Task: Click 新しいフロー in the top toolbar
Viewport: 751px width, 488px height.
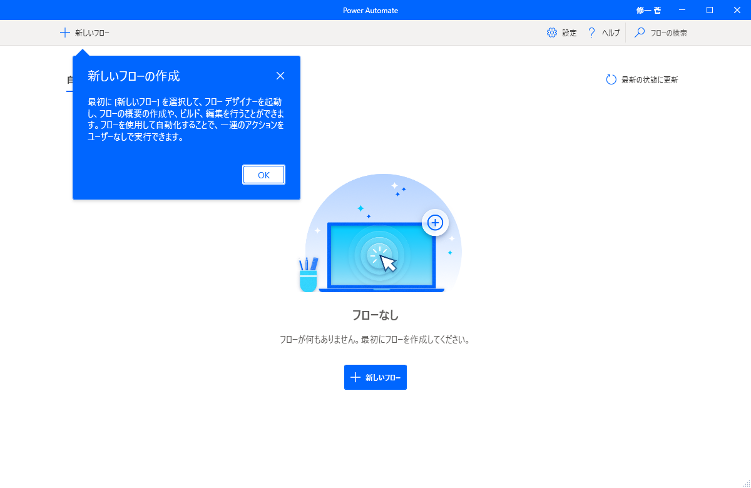Action: pos(84,33)
